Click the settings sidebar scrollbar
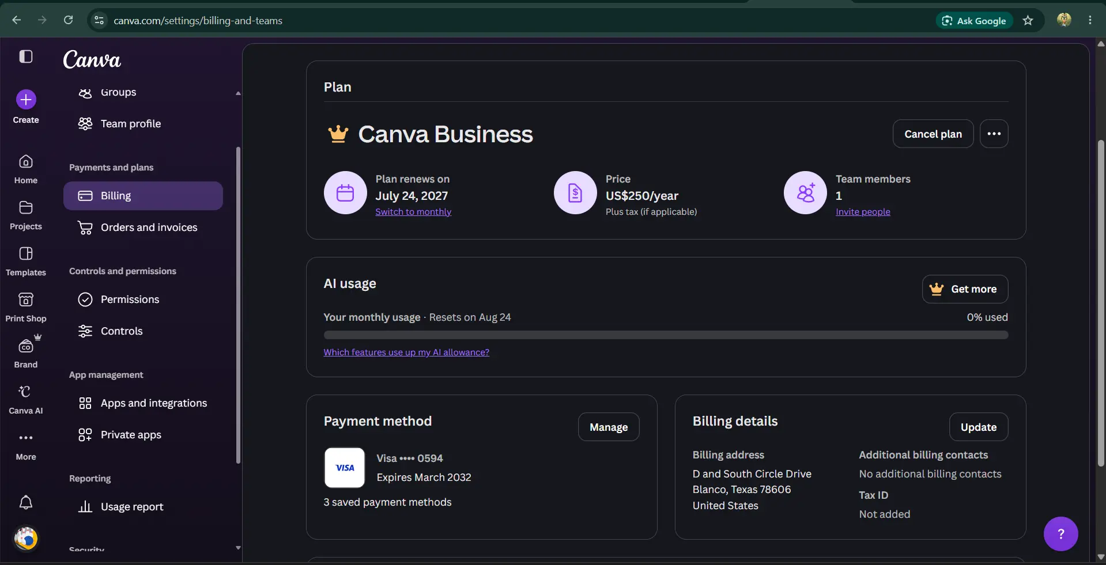This screenshot has height=565, width=1106. click(238, 305)
